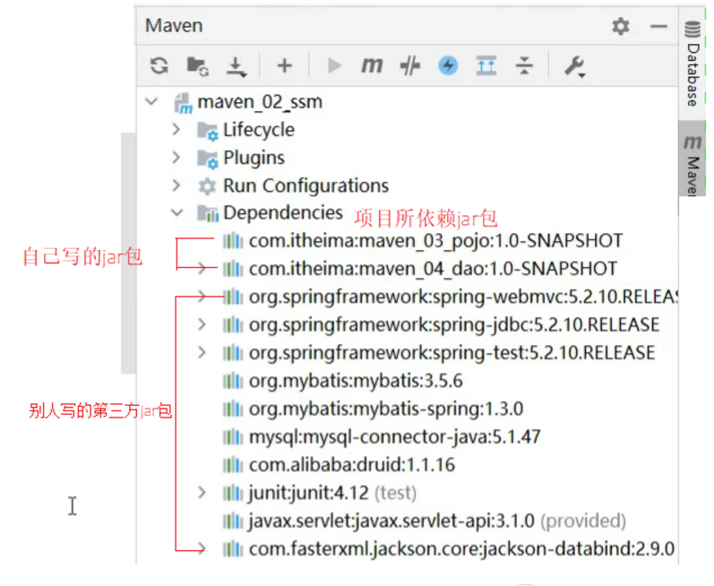Expand the Plugins node
This screenshot has width=714, height=586.
tap(176, 158)
